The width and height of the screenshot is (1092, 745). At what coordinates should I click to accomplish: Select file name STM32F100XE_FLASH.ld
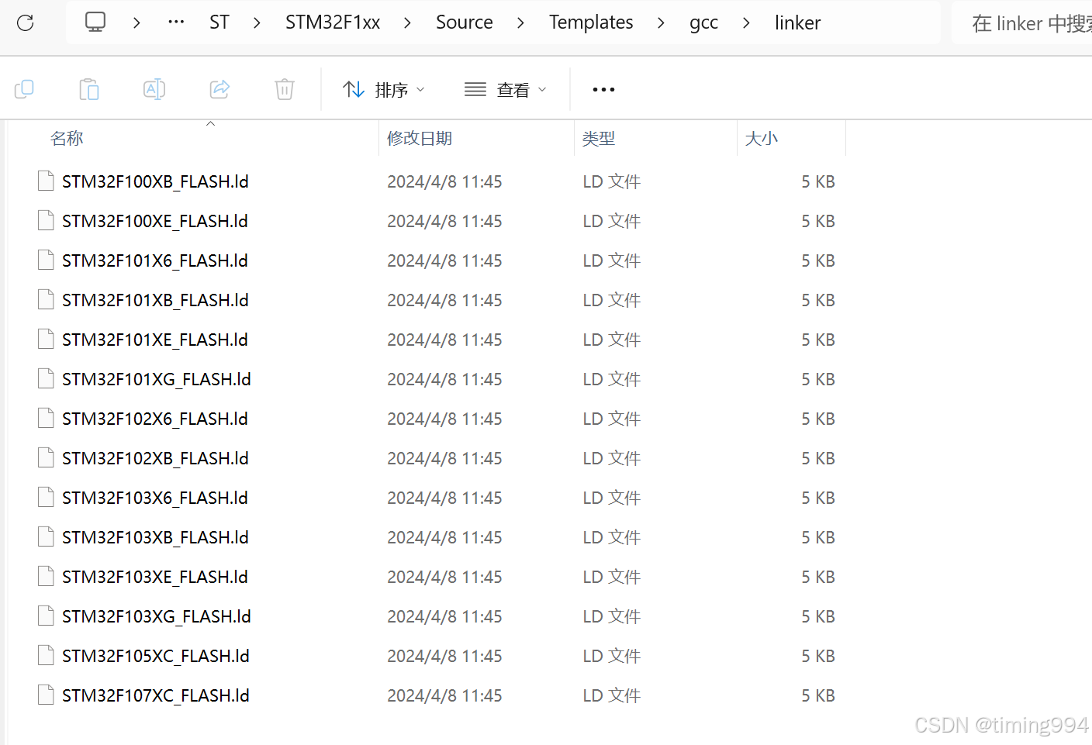click(155, 221)
